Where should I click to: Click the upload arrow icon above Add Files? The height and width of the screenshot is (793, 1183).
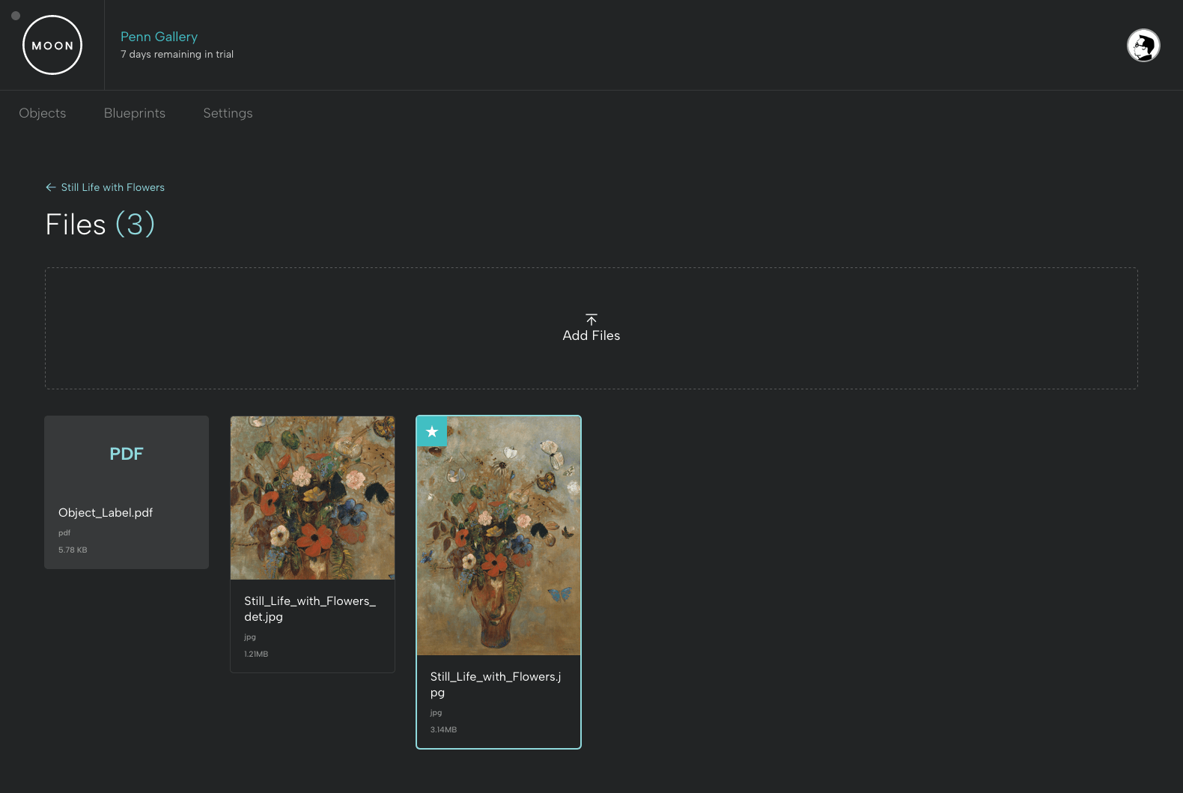(591, 320)
